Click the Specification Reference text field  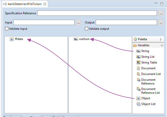point(97,13)
